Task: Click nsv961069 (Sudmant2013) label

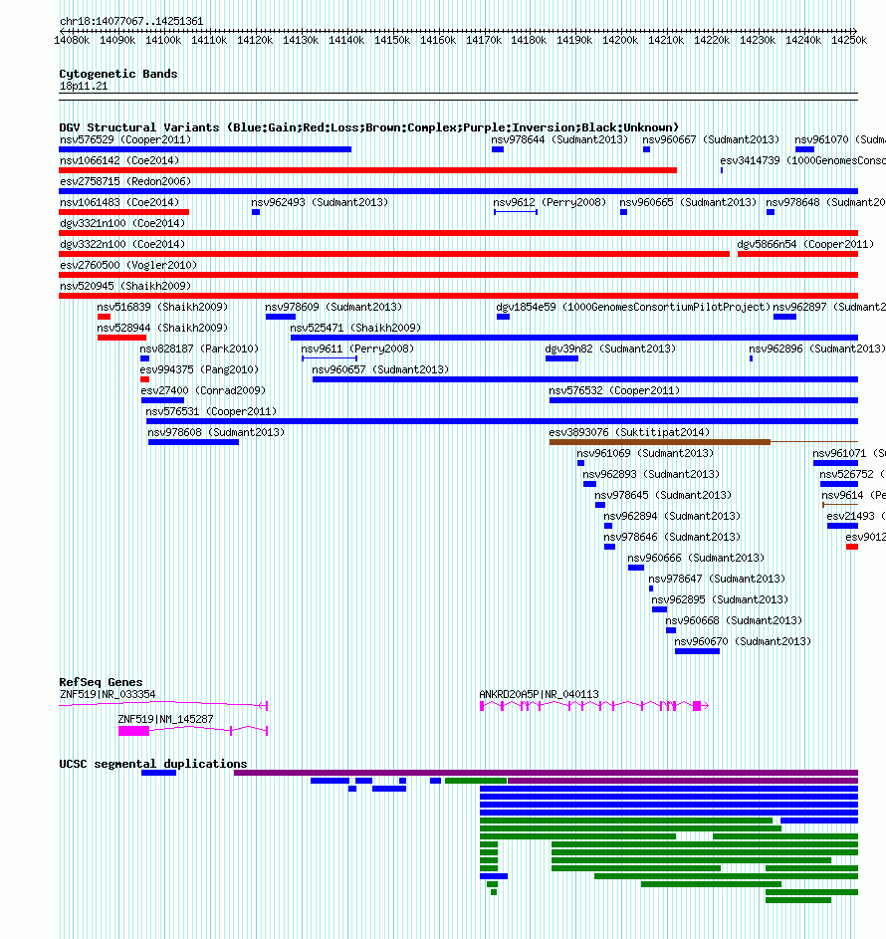Action: click(645, 453)
